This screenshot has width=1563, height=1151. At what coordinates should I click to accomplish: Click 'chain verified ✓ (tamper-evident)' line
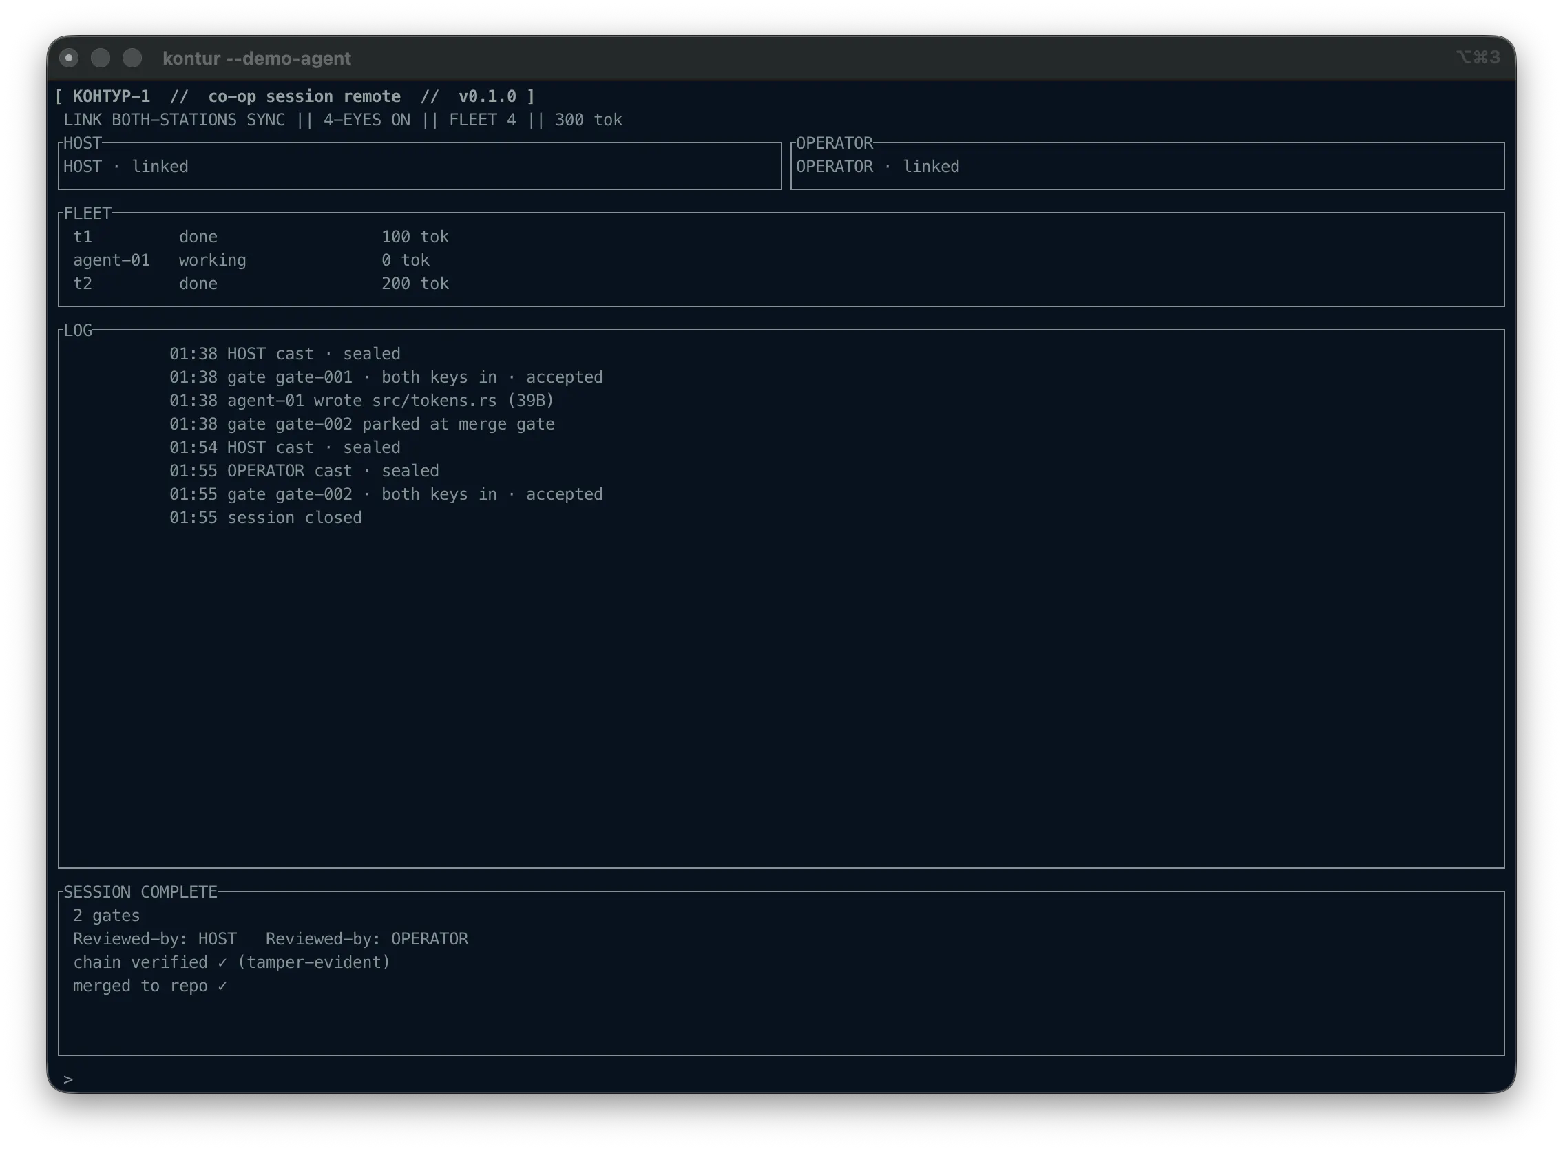point(231,963)
